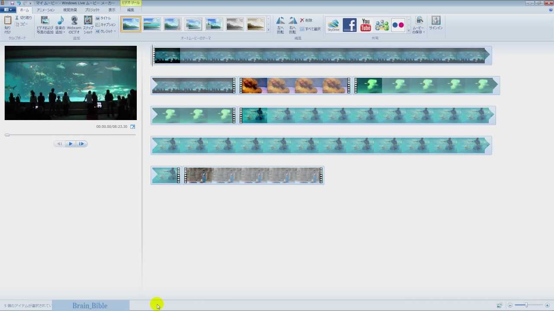Open the Add music dropdown
Viewport: 554px width, 311px height.
(60, 25)
